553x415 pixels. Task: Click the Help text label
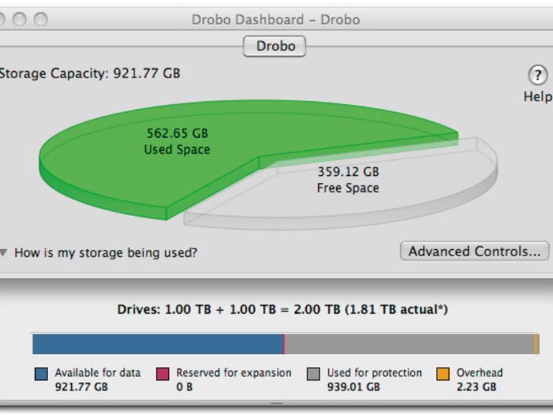click(538, 97)
